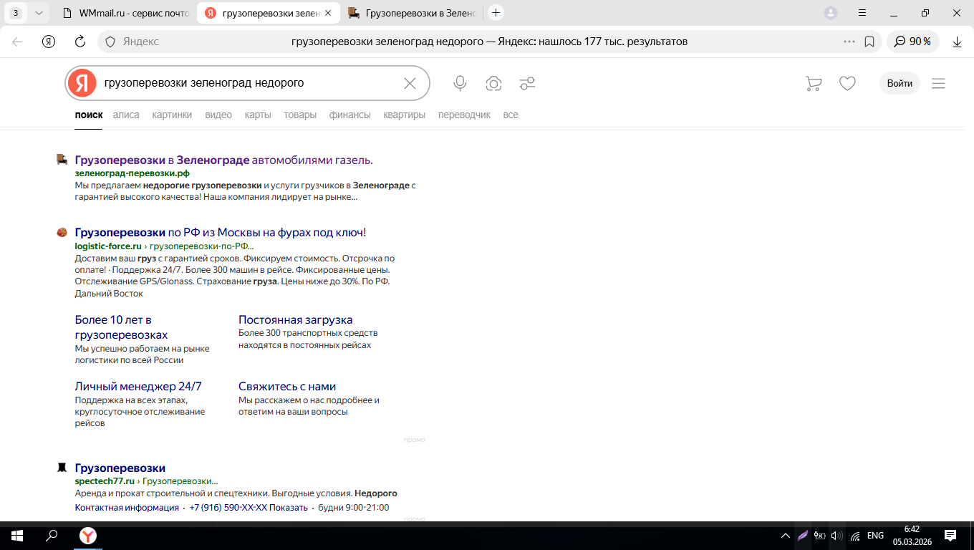Open the Wi-Fi network flyout
This screenshot has width=974, height=550.
pos(855,536)
